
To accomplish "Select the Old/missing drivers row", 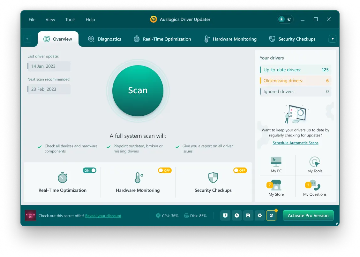I will (296, 81).
